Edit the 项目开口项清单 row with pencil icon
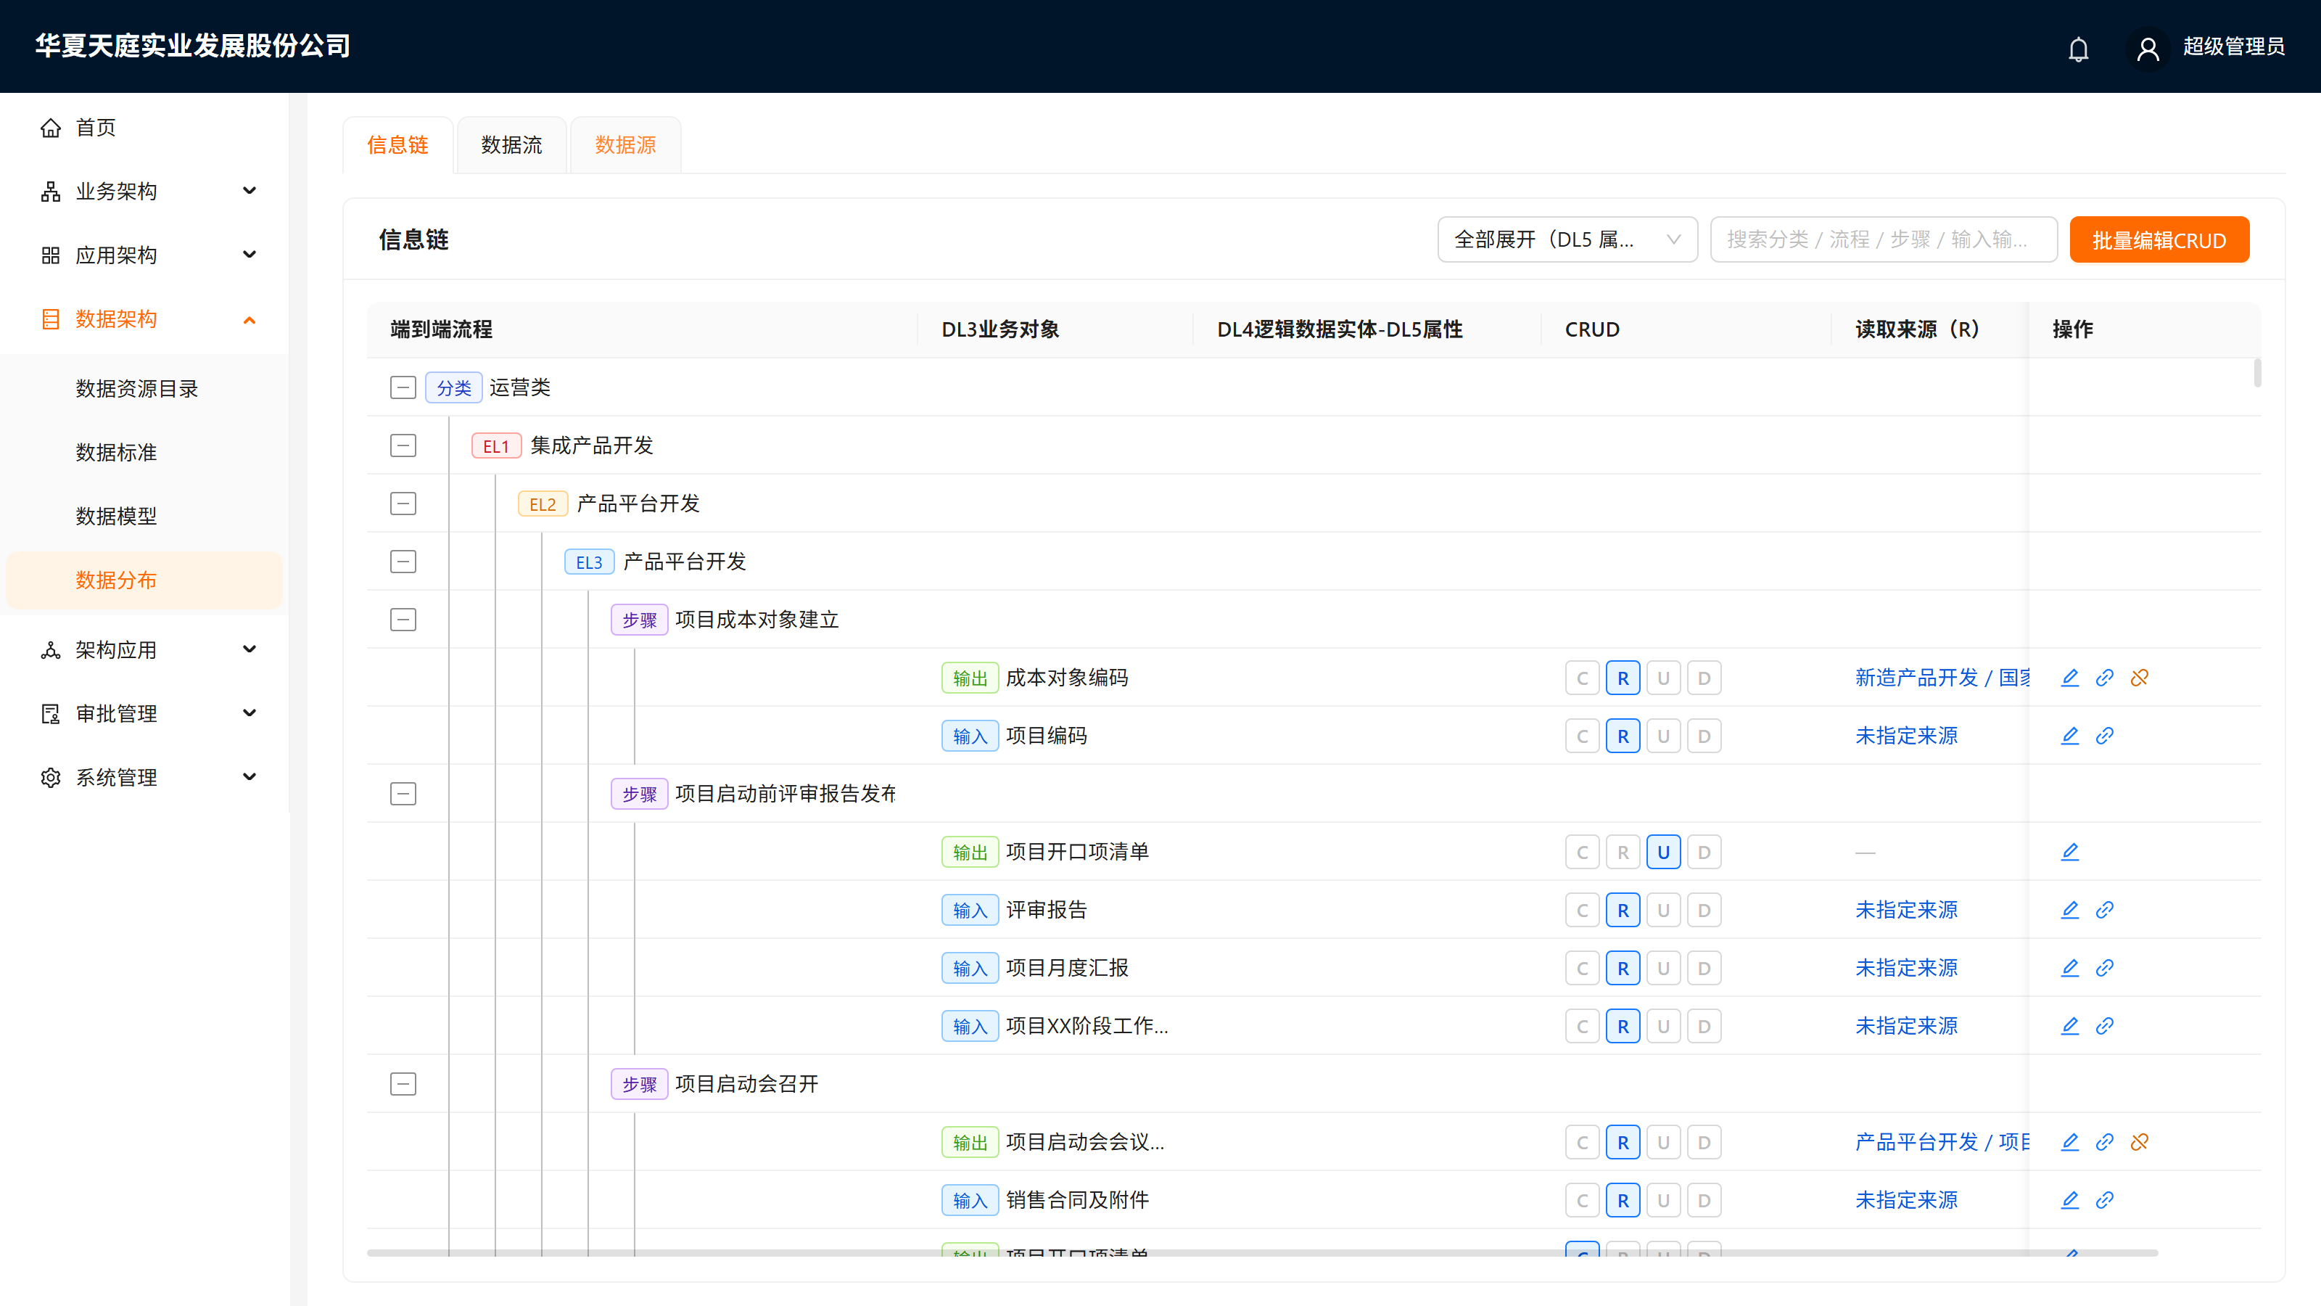 [2069, 852]
